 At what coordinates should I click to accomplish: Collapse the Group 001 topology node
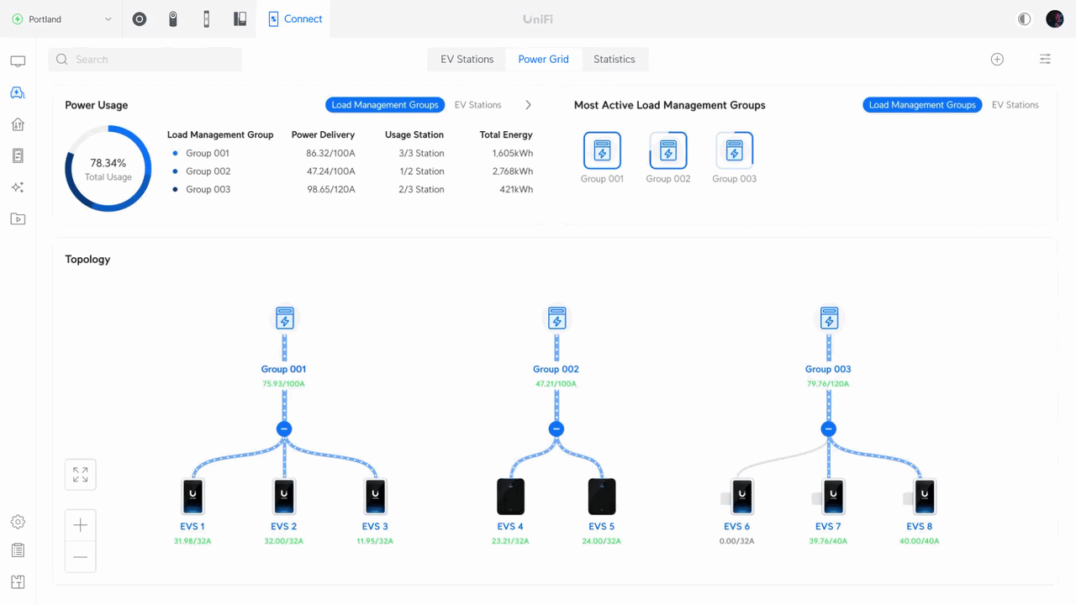(284, 429)
